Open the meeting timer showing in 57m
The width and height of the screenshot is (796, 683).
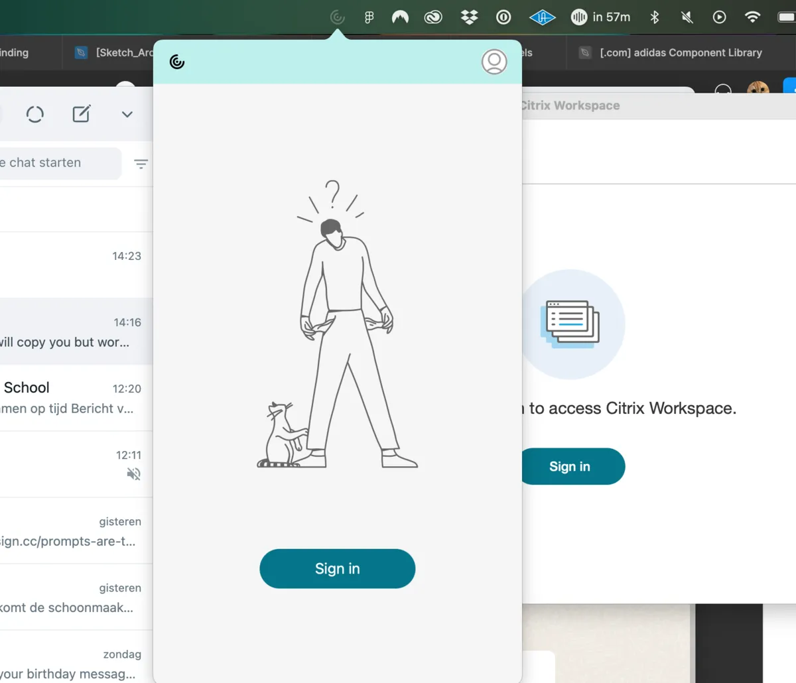tap(601, 17)
